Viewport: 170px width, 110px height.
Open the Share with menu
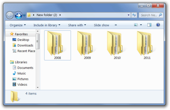coord(77,25)
